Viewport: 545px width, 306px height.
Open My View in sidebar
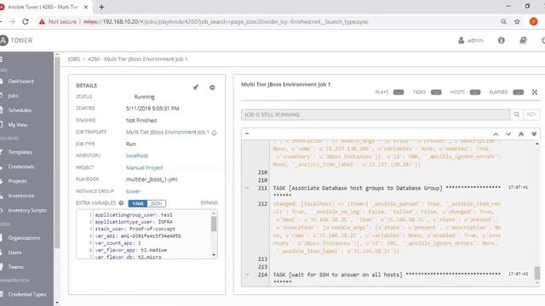click(17, 125)
